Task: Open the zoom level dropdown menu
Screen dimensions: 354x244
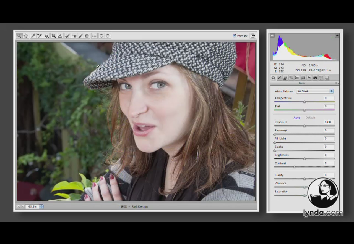Action: pyautogui.click(x=41, y=206)
